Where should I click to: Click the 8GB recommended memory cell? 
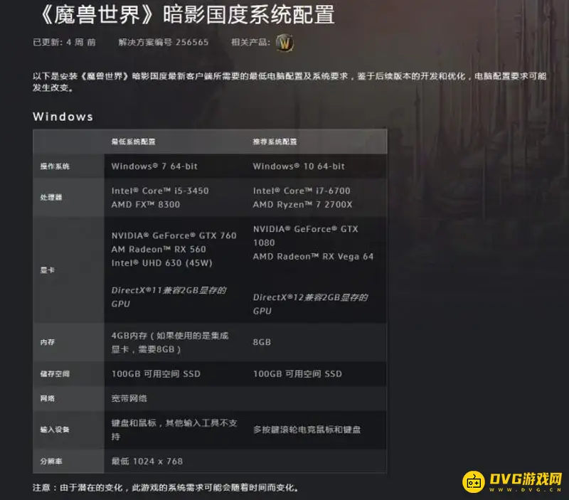pos(262,343)
